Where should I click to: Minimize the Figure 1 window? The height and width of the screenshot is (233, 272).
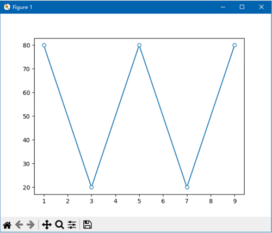tap(223, 7)
